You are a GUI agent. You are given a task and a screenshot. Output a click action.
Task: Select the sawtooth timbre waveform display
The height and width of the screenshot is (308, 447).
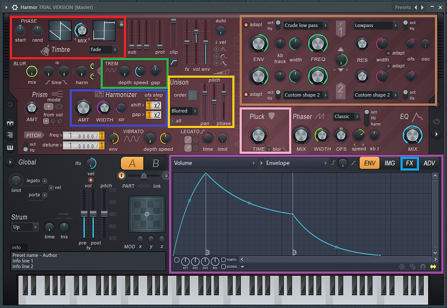click(x=60, y=31)
